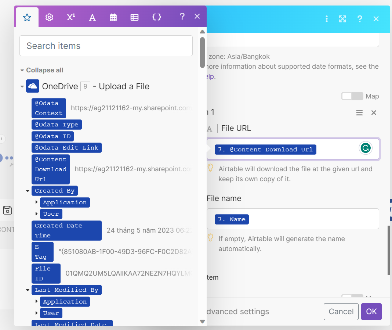392x330 pixels.
Task: Click the OneDrive cloud icon
Action: click(x=33, y=86)
